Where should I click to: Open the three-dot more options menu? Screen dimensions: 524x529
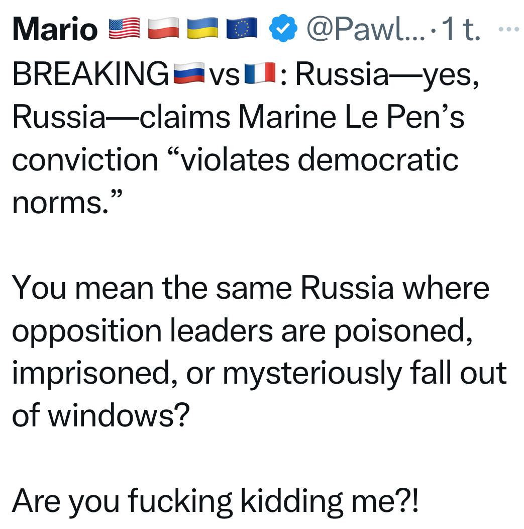tap(508, 29)
